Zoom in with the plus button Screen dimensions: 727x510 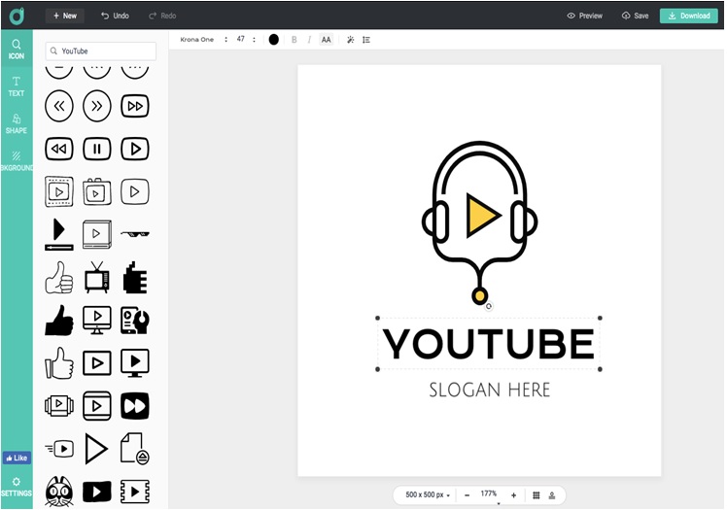[514, 495]
